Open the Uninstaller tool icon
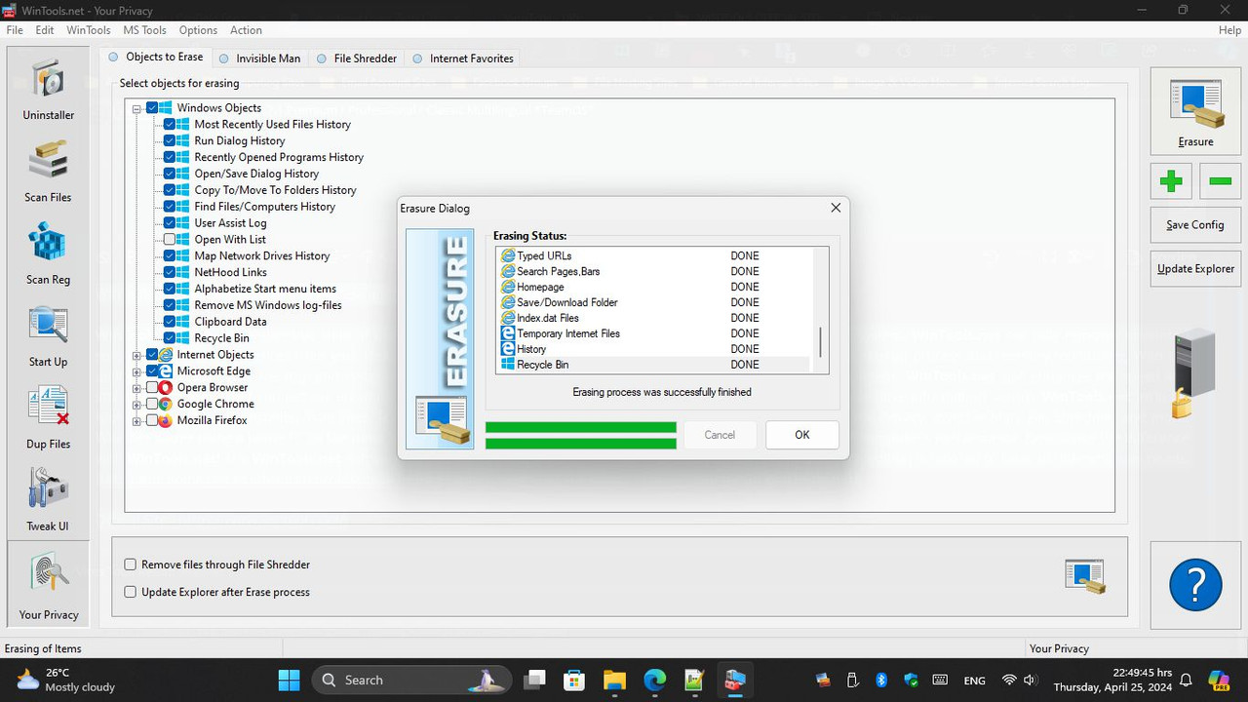The height and width of the screenshot is (702, 1248). point(48,80)
